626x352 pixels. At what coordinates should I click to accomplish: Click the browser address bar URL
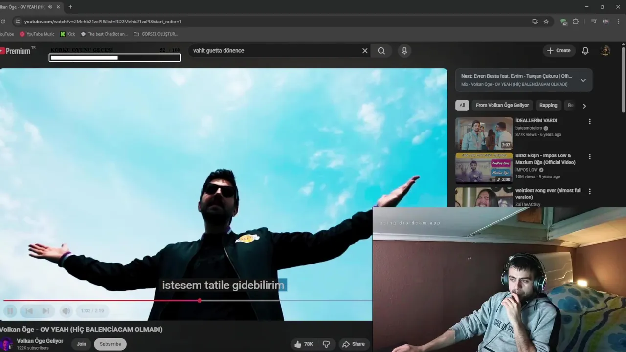point(103,22)
